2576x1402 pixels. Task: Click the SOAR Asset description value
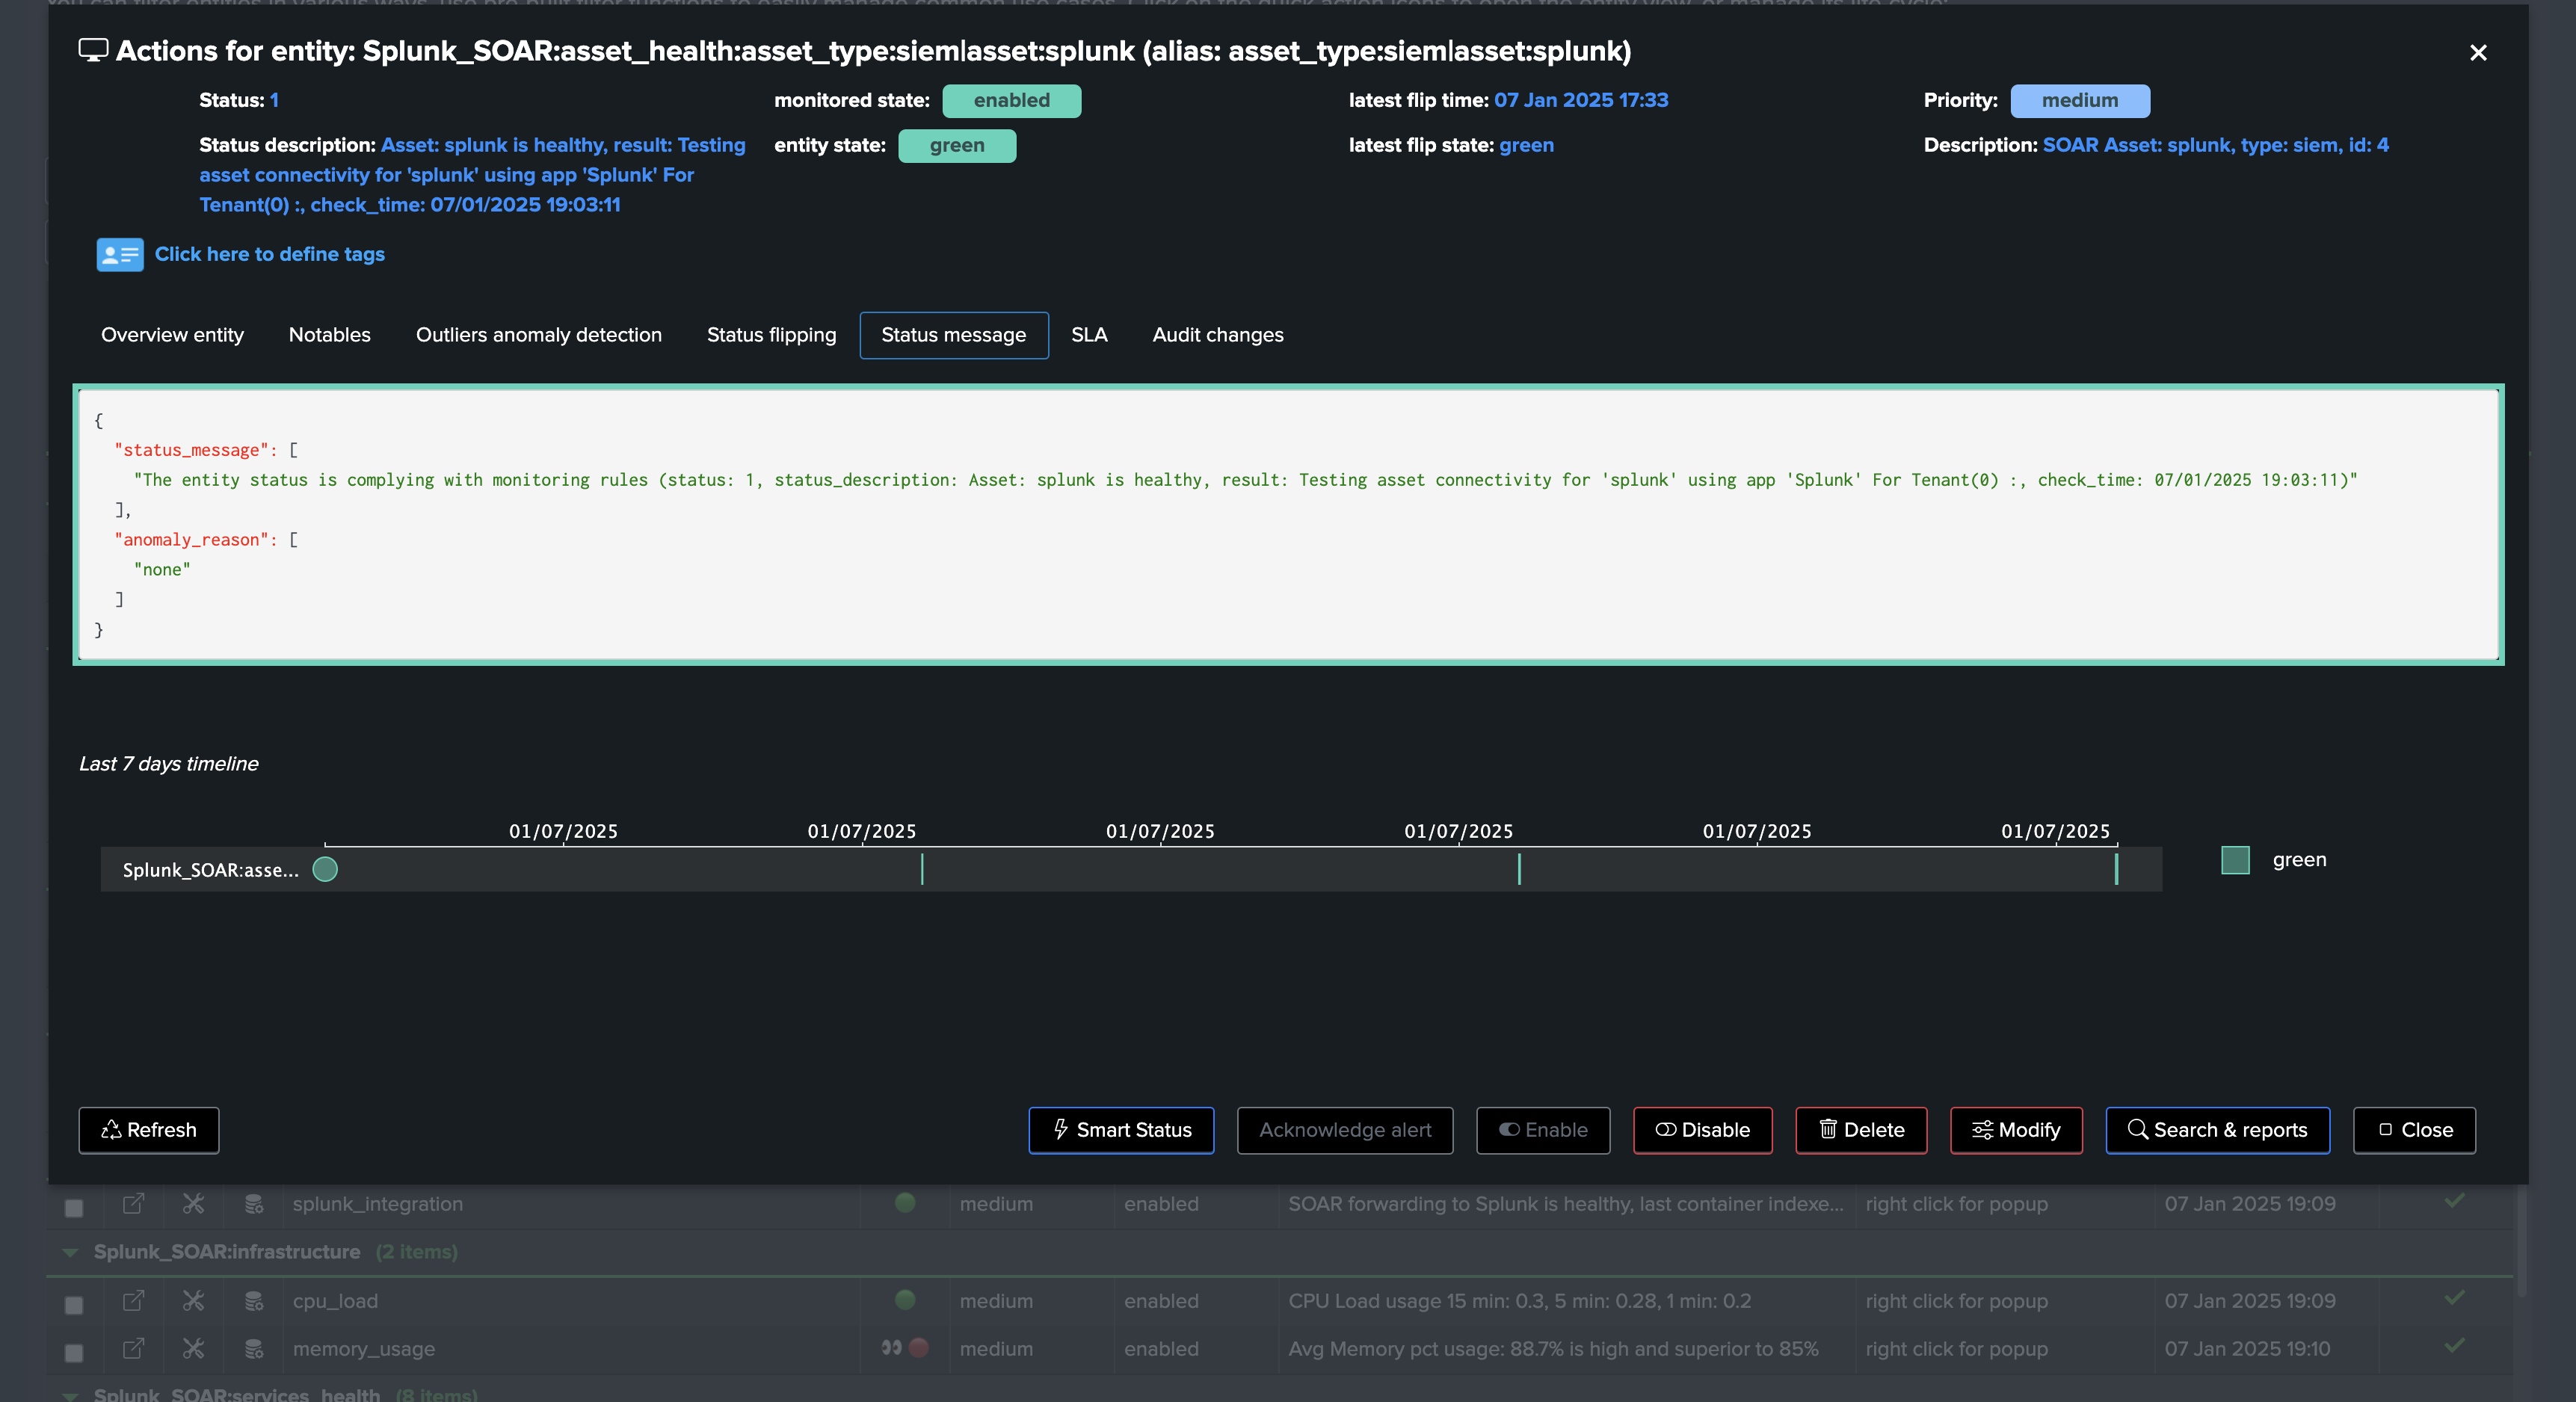click(x=2215, y=145)
